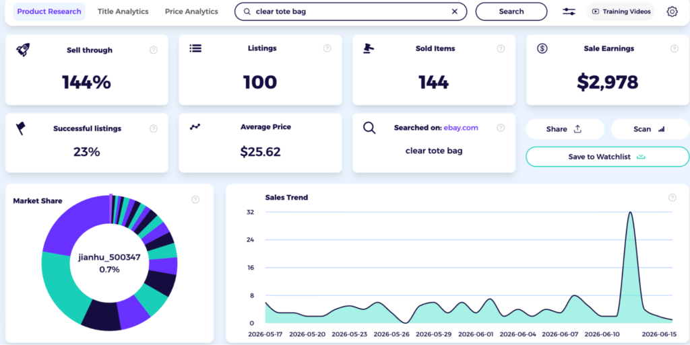
Task: Click the 144% sell through value
Action: (x=86, y=82)
